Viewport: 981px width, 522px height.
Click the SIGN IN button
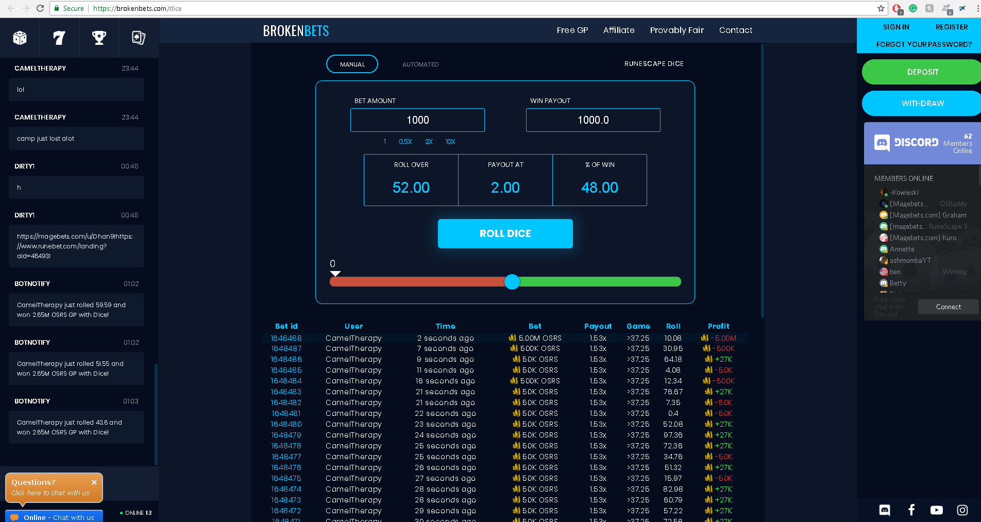tap(896, 27)
